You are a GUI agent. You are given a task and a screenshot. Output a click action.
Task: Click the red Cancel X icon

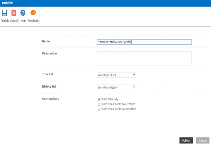coord(14,13)
